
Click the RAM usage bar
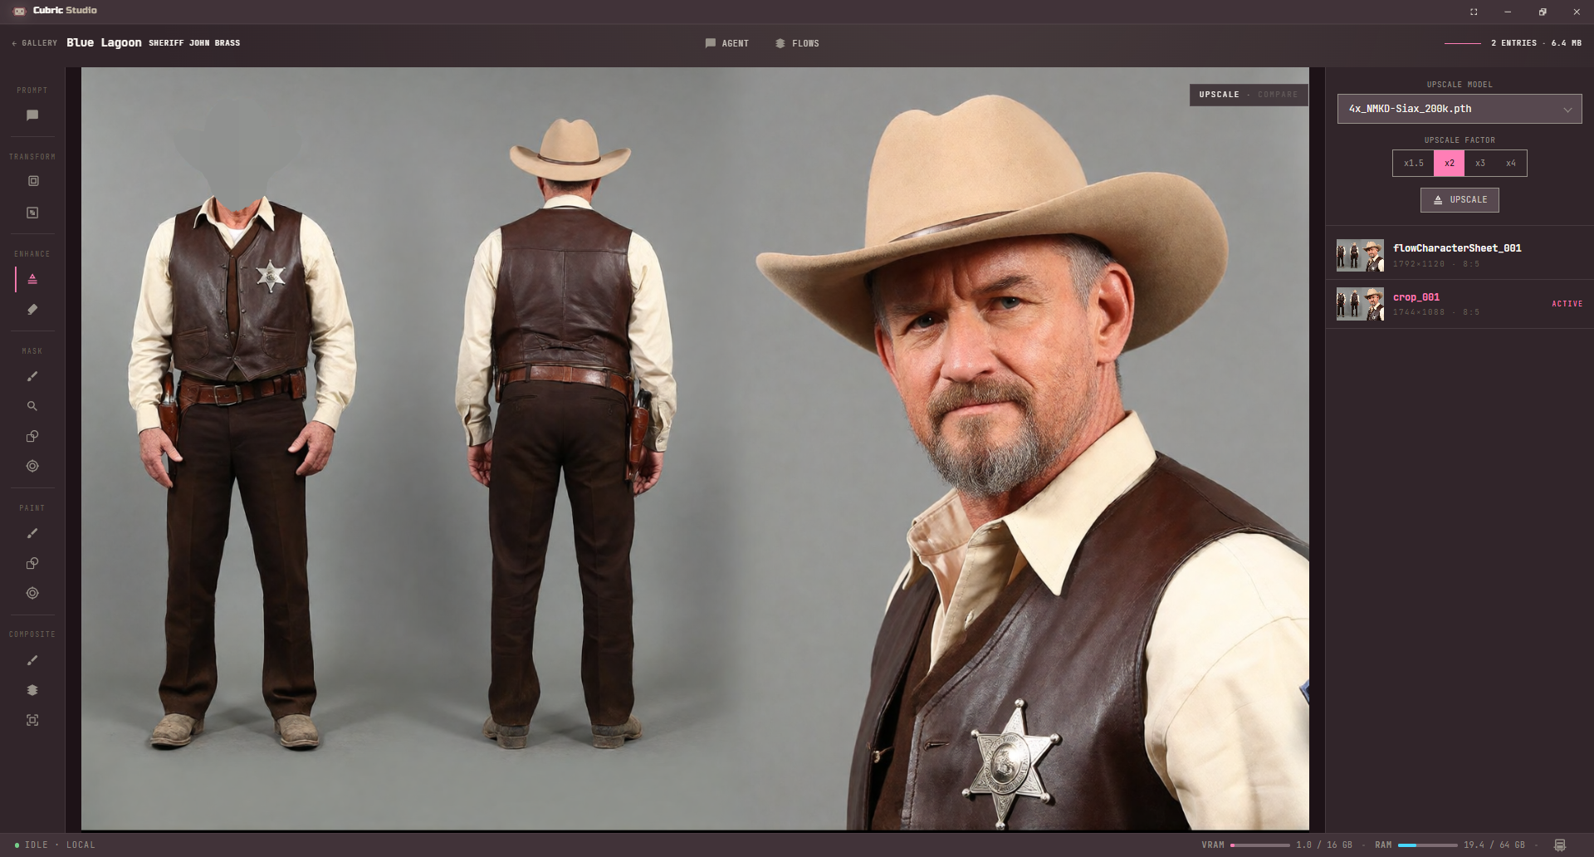pos(1427,845)
